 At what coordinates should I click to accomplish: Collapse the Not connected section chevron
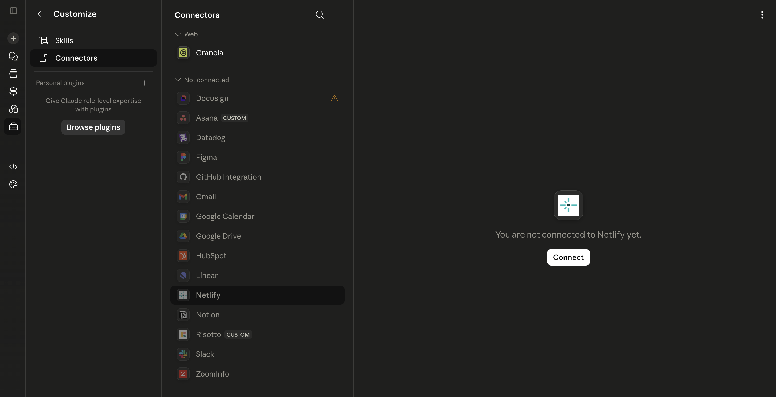click(x=178, y=80)
